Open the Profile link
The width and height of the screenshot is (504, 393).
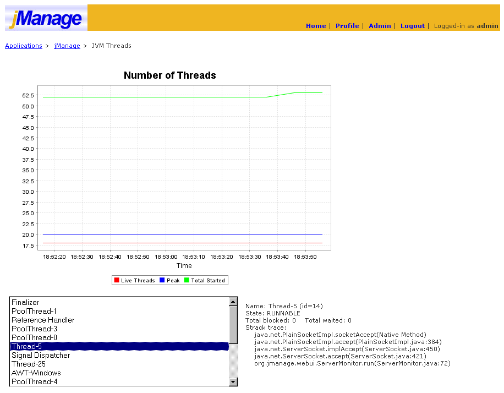[347, 26]
